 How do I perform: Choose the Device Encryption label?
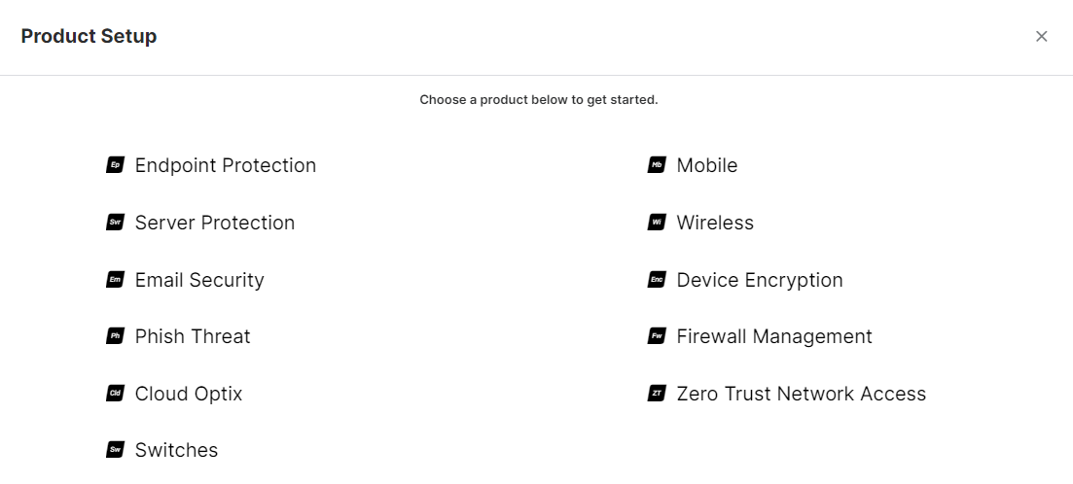[x=760, y=280]
